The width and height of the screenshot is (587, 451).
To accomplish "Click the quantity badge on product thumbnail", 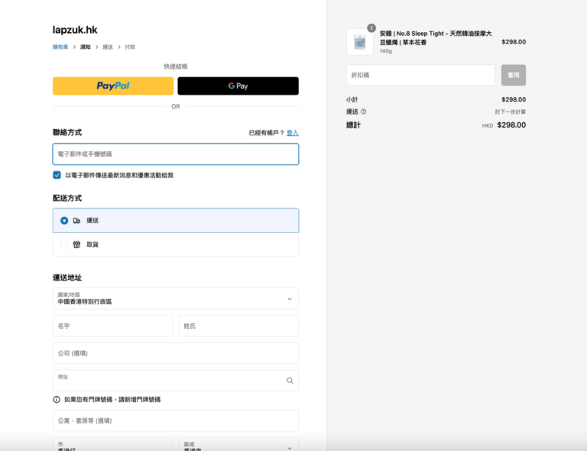I will coord(371,28).
